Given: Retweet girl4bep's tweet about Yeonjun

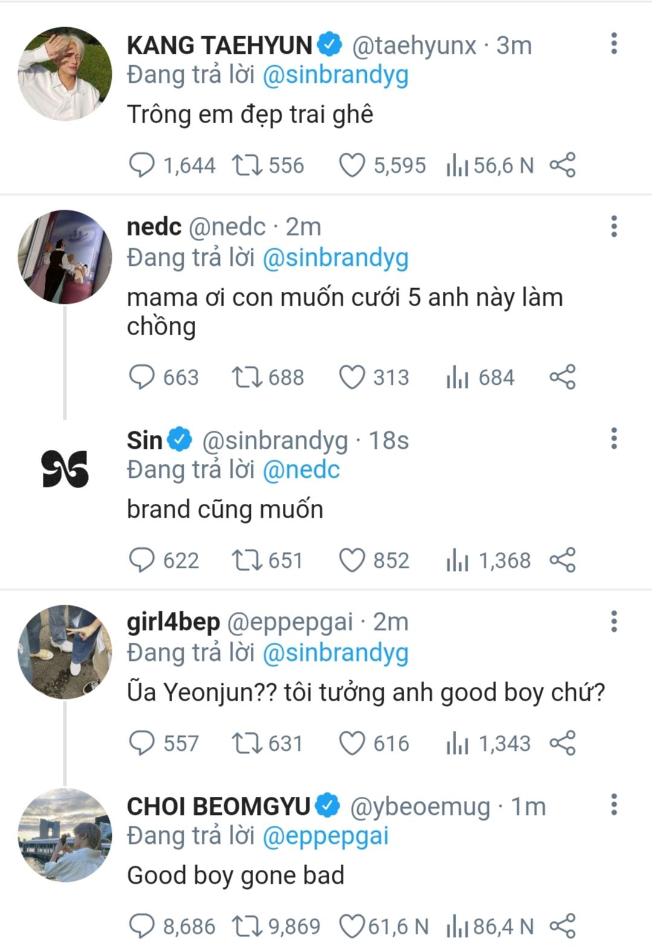Looking at the screenshot, I should 247,744.
